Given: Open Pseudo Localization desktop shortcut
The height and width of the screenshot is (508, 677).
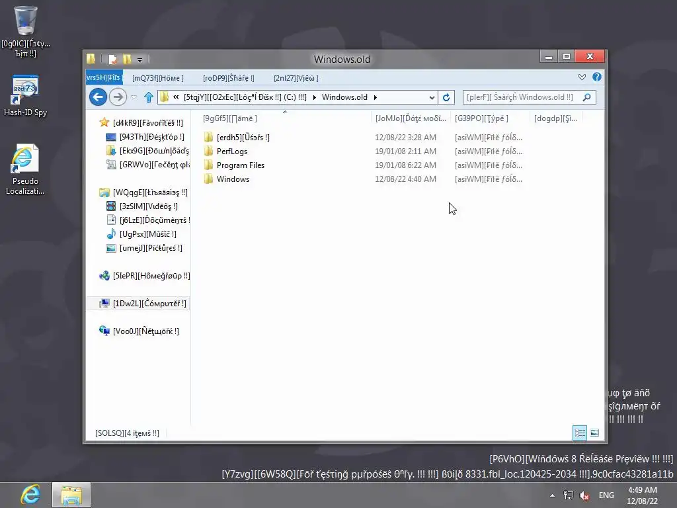Looking at the screenshot, I should pyautogui.click(x=25, y=169).
